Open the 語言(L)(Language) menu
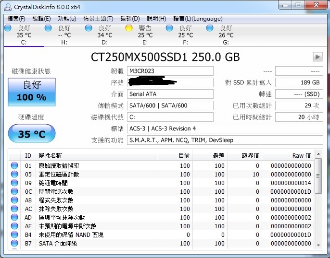This screenshot has width=330, height=258. [198, 19]
